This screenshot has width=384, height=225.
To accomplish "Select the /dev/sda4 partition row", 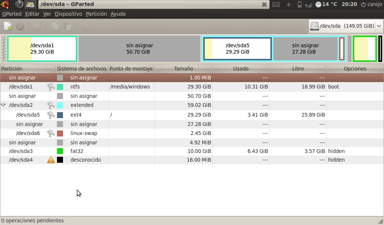I will [192, 160].
